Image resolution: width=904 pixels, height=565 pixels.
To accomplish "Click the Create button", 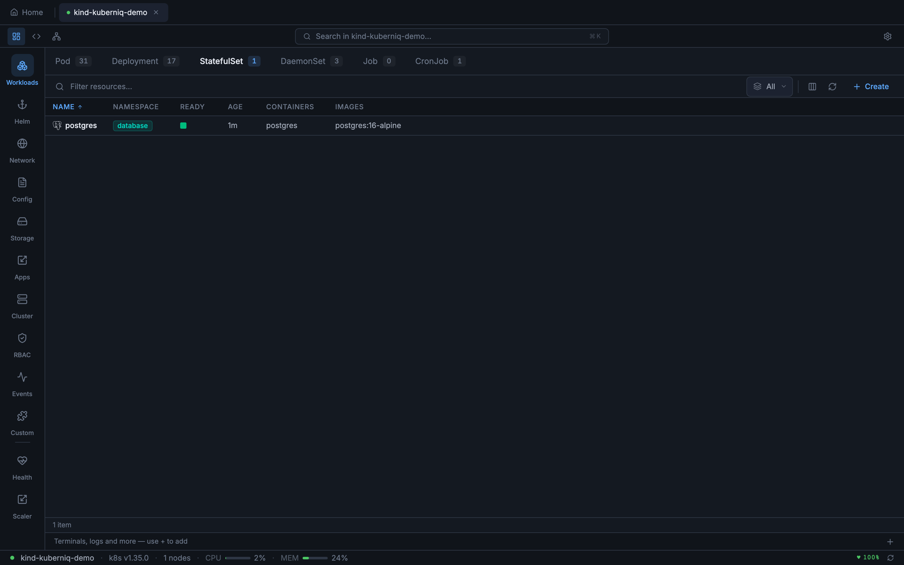I will click(x=871, y=86).
